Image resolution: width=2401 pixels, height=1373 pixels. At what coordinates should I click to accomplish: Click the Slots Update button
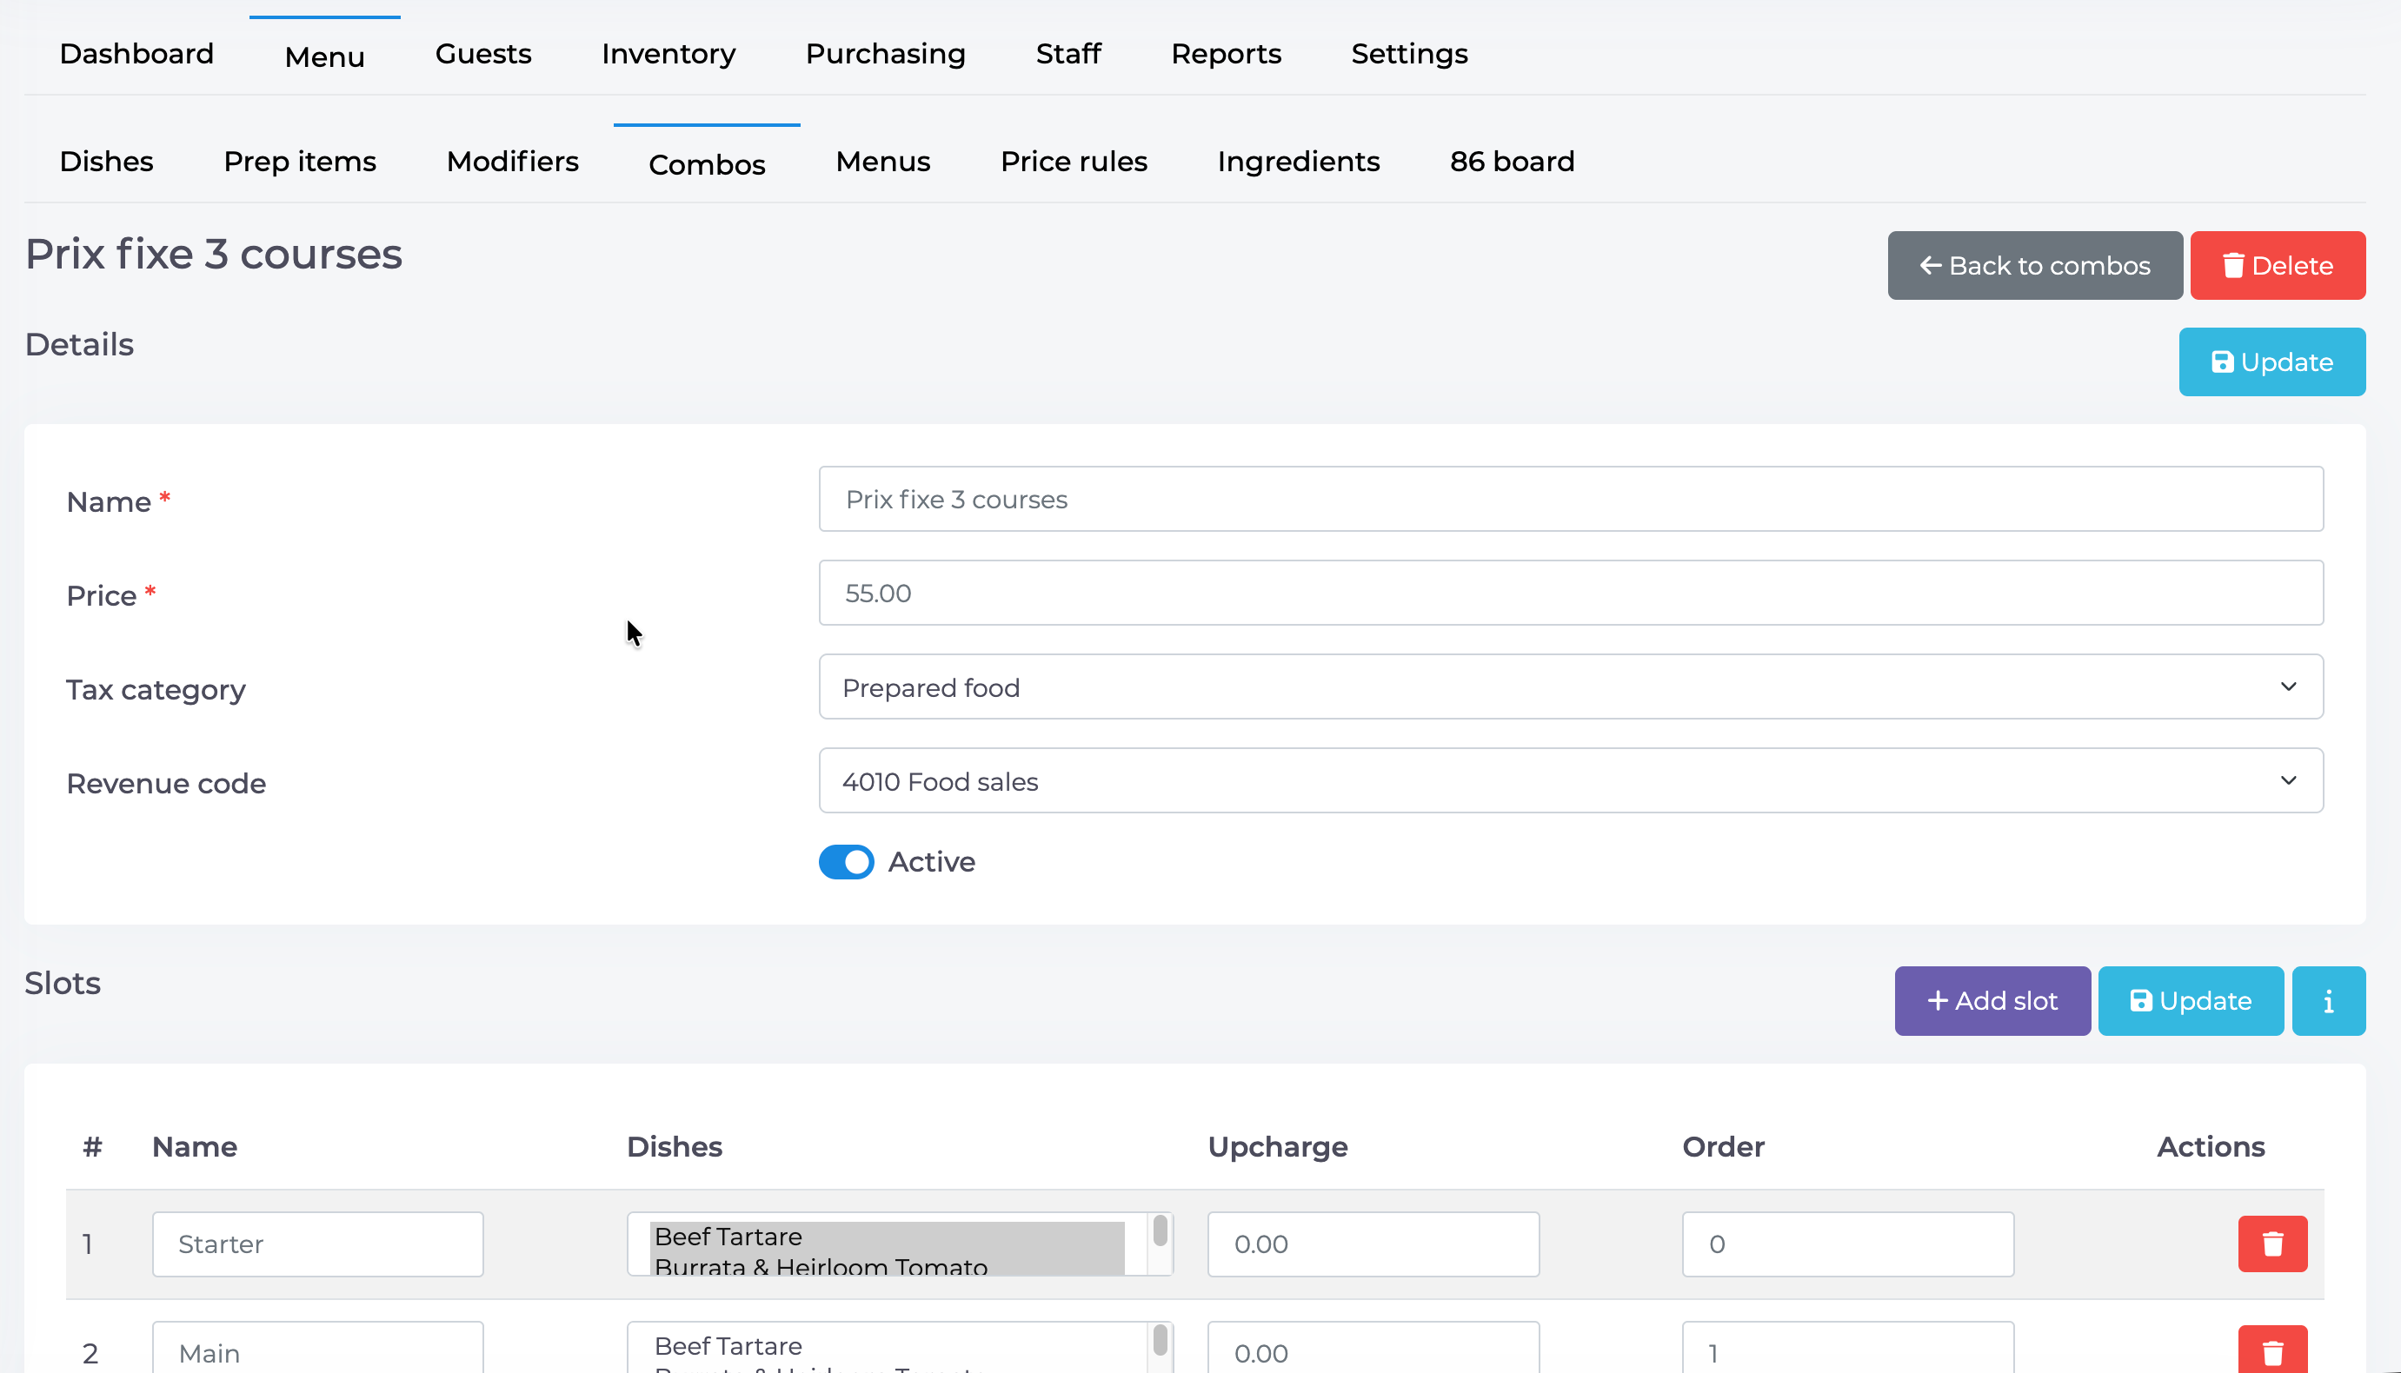point(2190,1000)
